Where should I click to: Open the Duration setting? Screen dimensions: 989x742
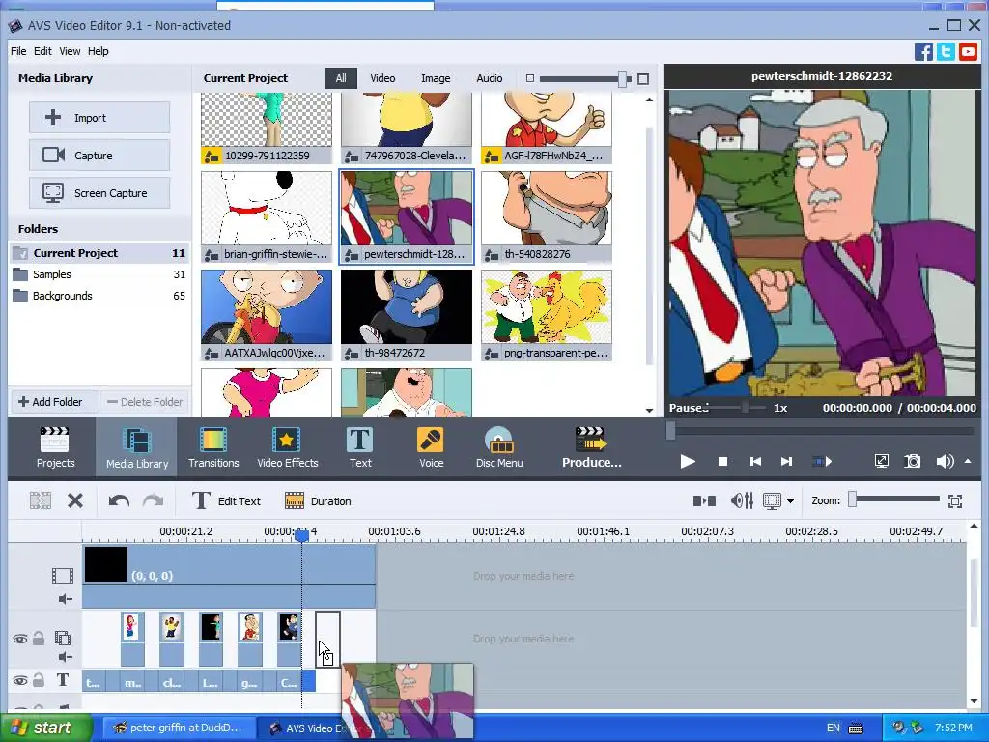coord(318,501)
